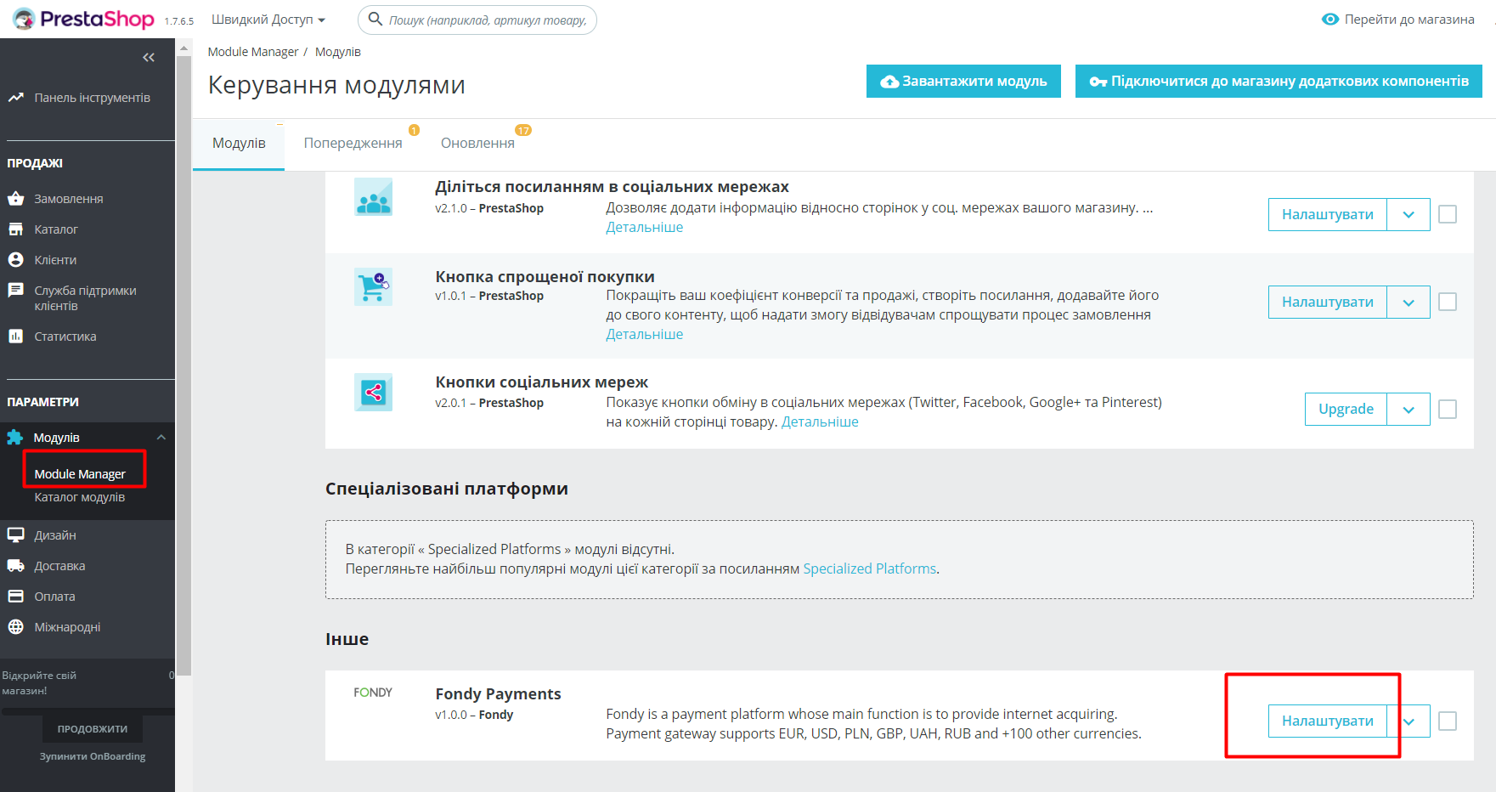
Task: Click the customers person icon
Action: tap(15, 260)
